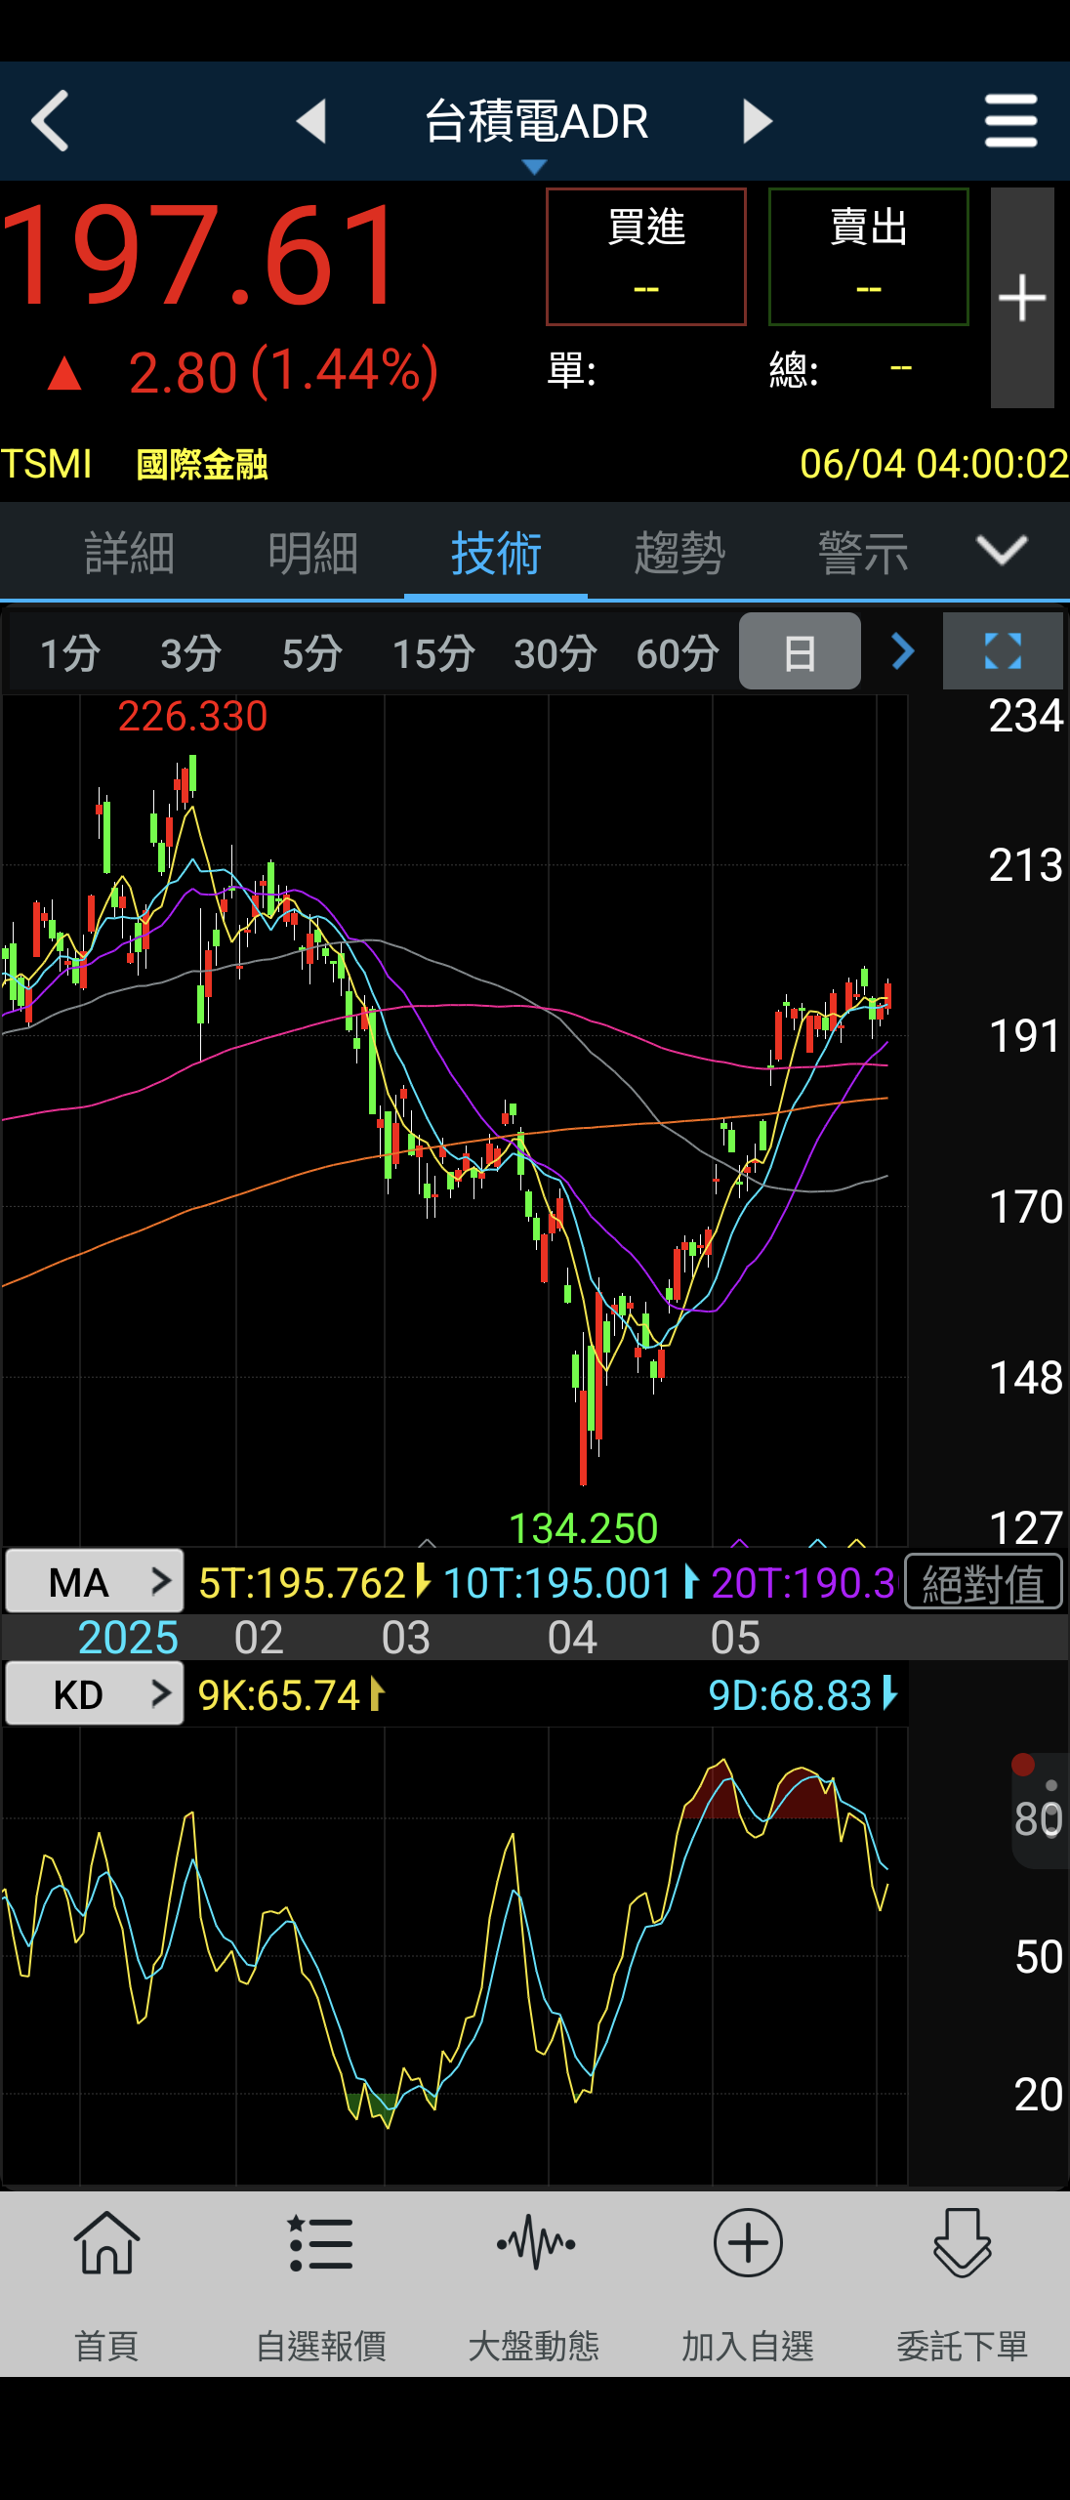This screenshot has width=1070, height=2500.
Task: Tap the red up-triangle change indicator
Action: click(64, 373)
